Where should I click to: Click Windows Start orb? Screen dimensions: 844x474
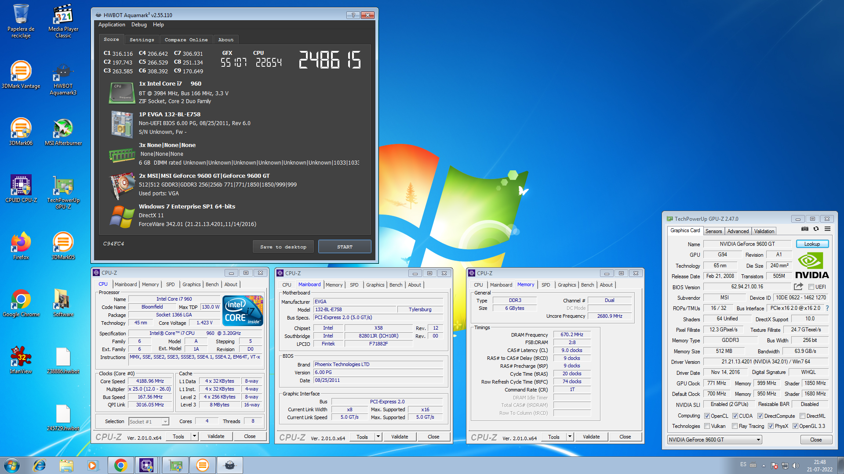(12, 465)
